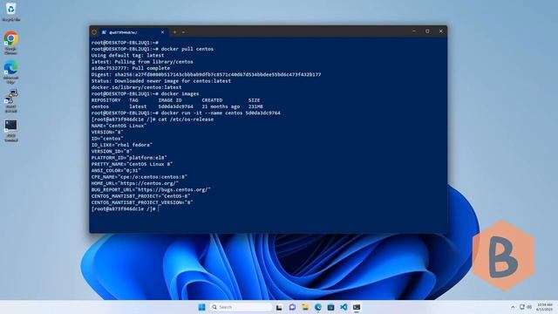Image resolution: width=558 pixels, height=314 pixels.
Task: Click the CENTOS_MANTISBT_PROJECT="CentOS-8" line
Action: [140, 196]
